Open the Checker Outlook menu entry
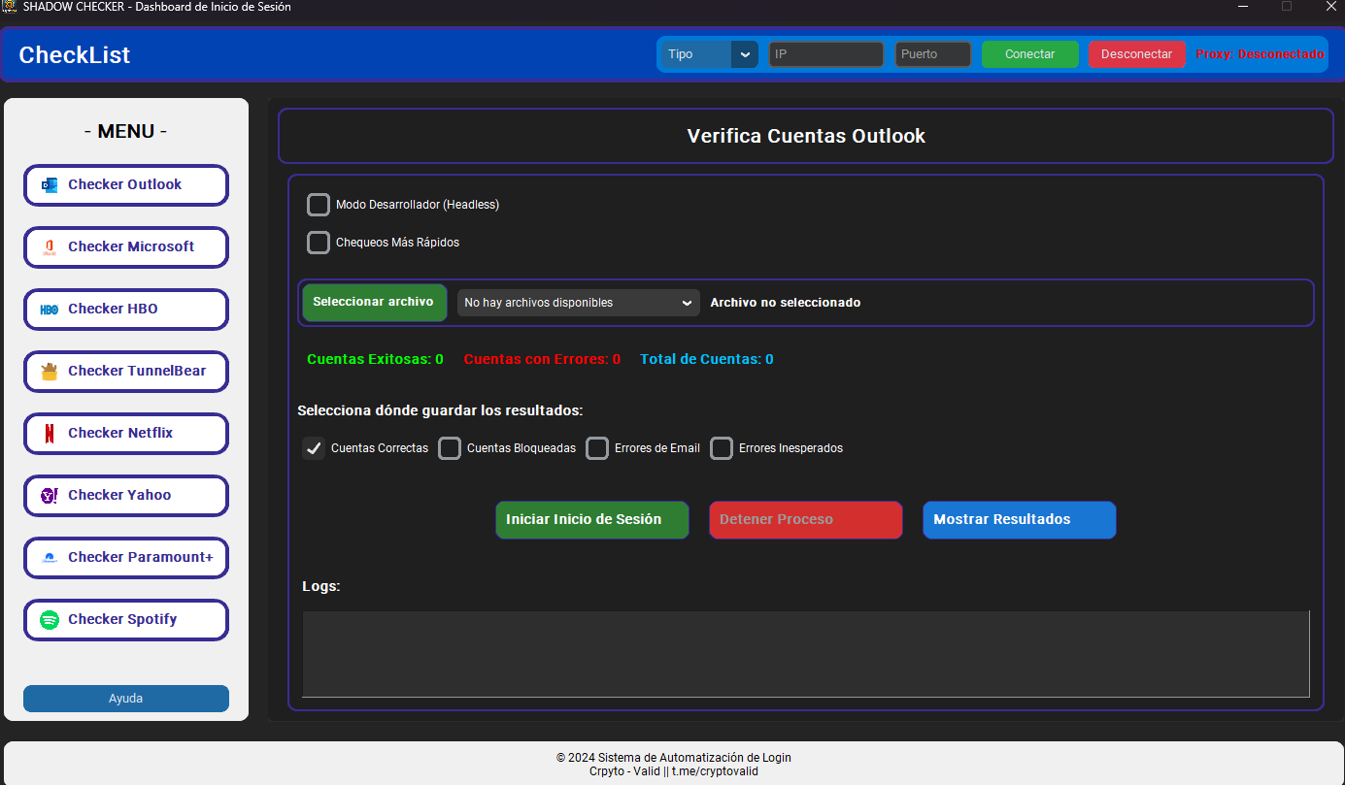The image size is (1345, 785). pyautogui.click(x=125, y=184)
